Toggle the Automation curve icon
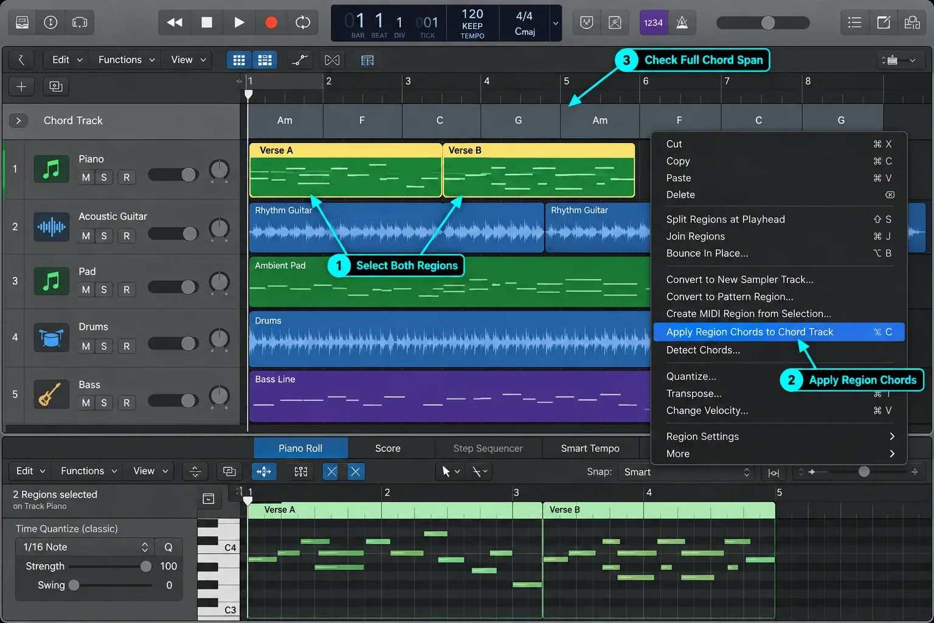Image resolution: width=934 pixels, height=623 pixels. (300, 60)
